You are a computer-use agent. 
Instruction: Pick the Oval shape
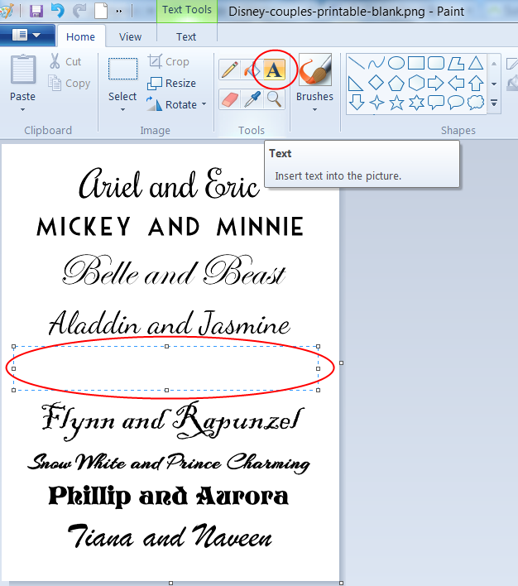pos(396,63)
